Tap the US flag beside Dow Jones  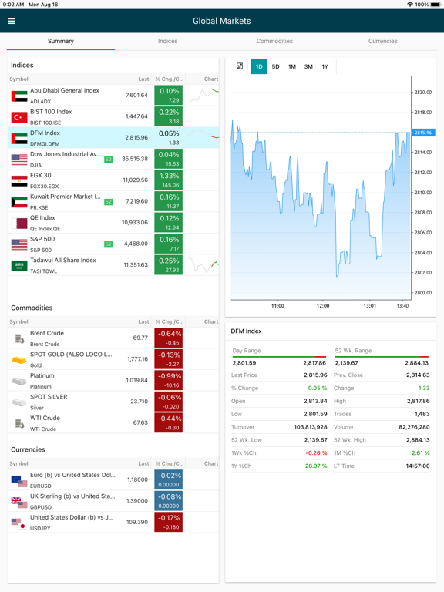pyautogui.click(x=19, y=160)
